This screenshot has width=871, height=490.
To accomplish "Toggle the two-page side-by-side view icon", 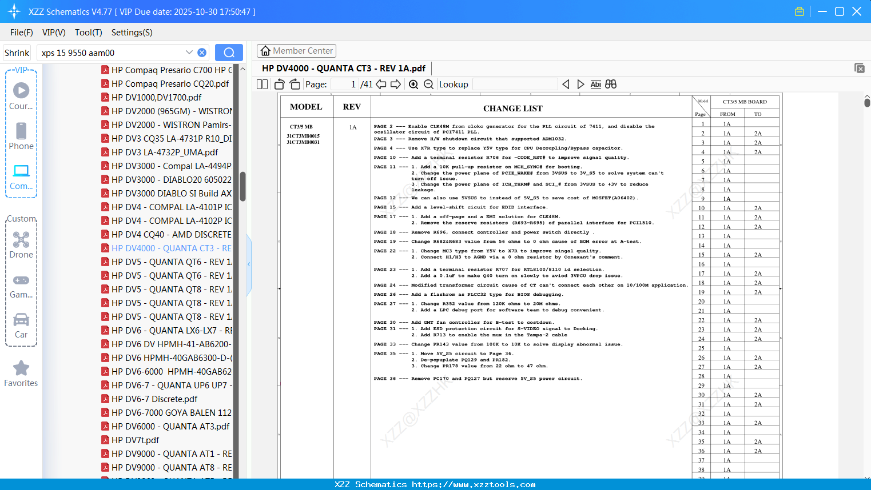I will pyautogui.click(x=262, y=84).
